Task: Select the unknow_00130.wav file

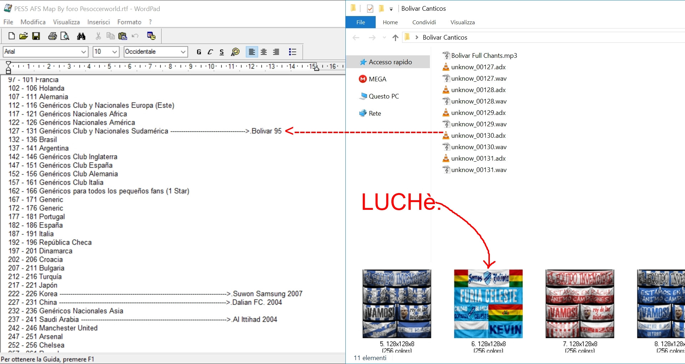Action: click(x=475, y=147)
